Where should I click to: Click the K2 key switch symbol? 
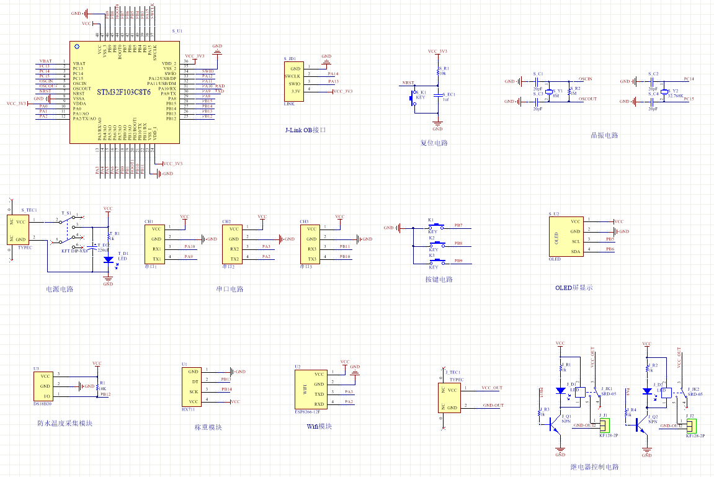[437, 245]
